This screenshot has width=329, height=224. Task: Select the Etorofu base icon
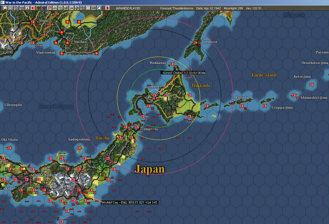242,106
